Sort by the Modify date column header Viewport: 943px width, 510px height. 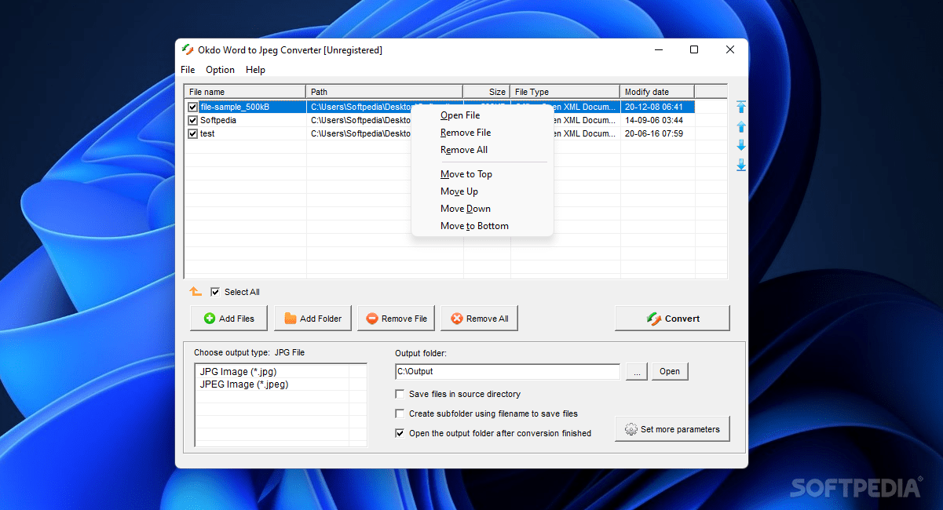pyautogui.click(x=657, y=92)
